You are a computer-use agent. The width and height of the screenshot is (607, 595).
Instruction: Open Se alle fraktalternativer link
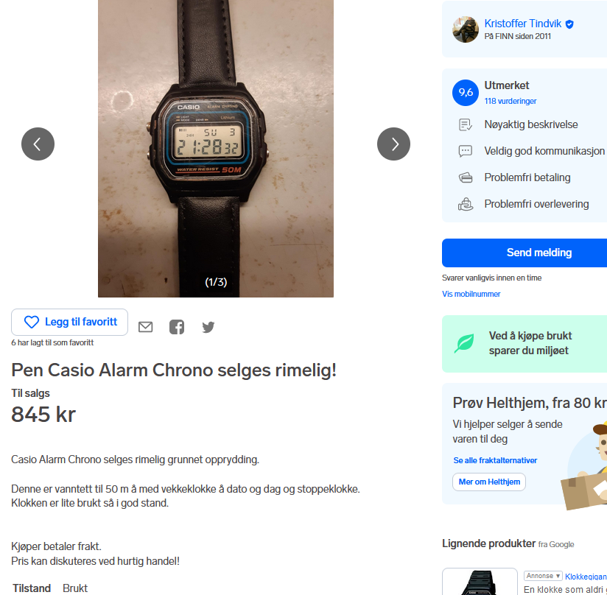tap(495, 460)
